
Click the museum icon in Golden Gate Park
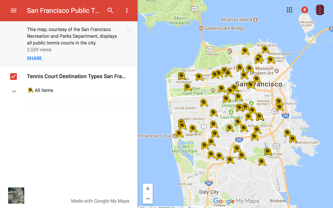click(x=213, y=91)
